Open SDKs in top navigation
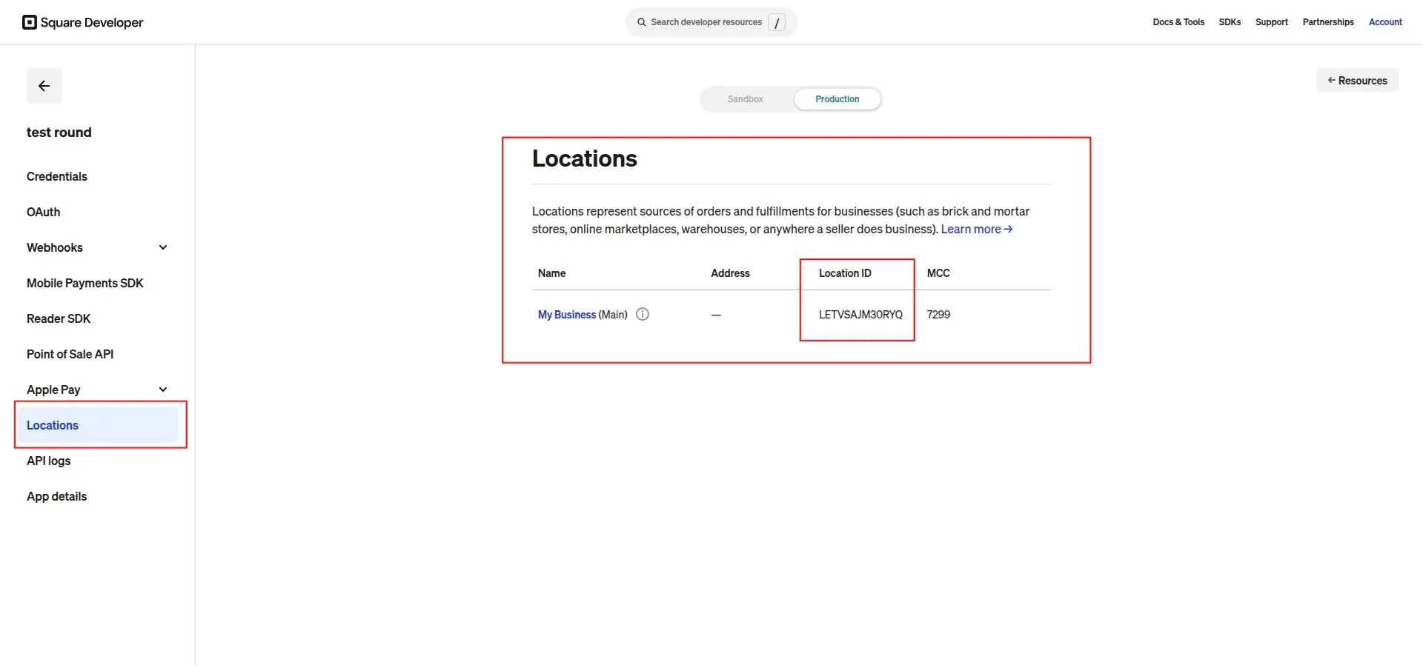The width and height of the screenshot is (1423, 665). 1230,22
